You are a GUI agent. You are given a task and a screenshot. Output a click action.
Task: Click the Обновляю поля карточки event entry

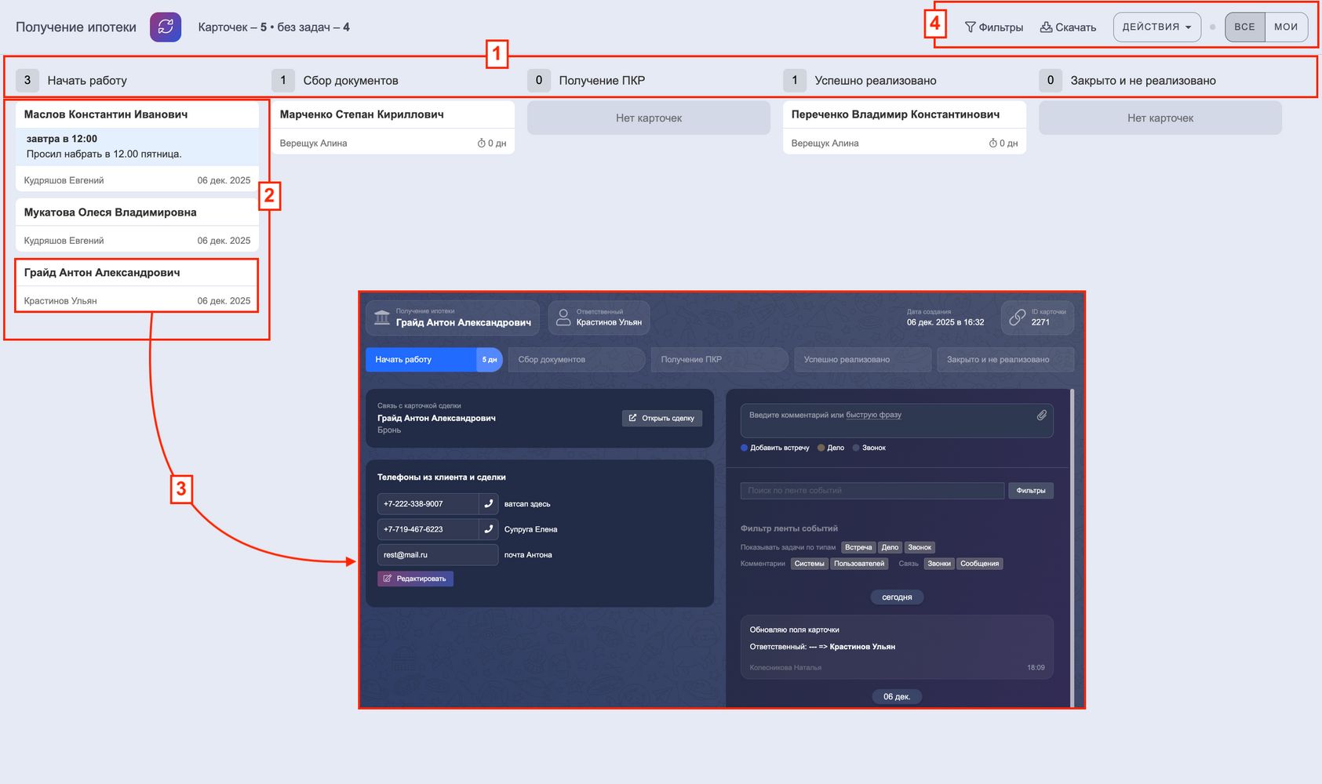point(897,648)
